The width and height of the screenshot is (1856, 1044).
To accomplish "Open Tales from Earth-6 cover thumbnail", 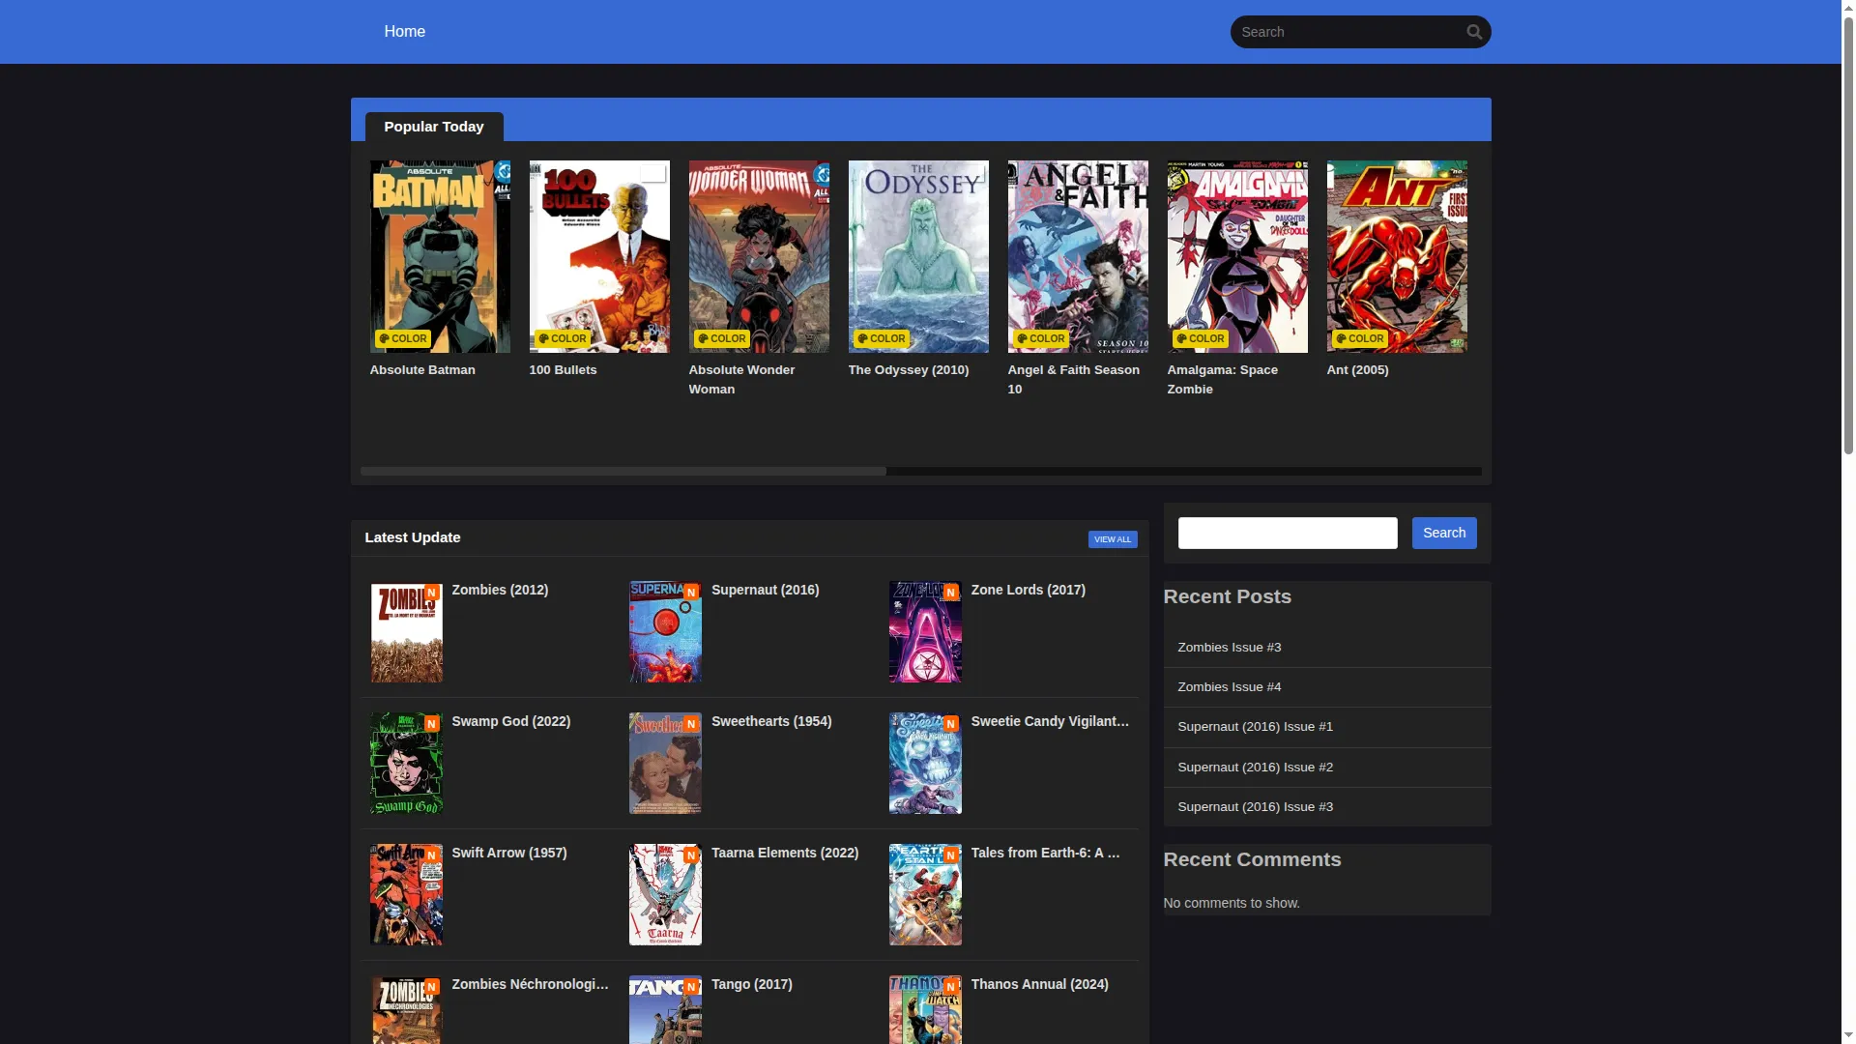I will coord(925,895).
